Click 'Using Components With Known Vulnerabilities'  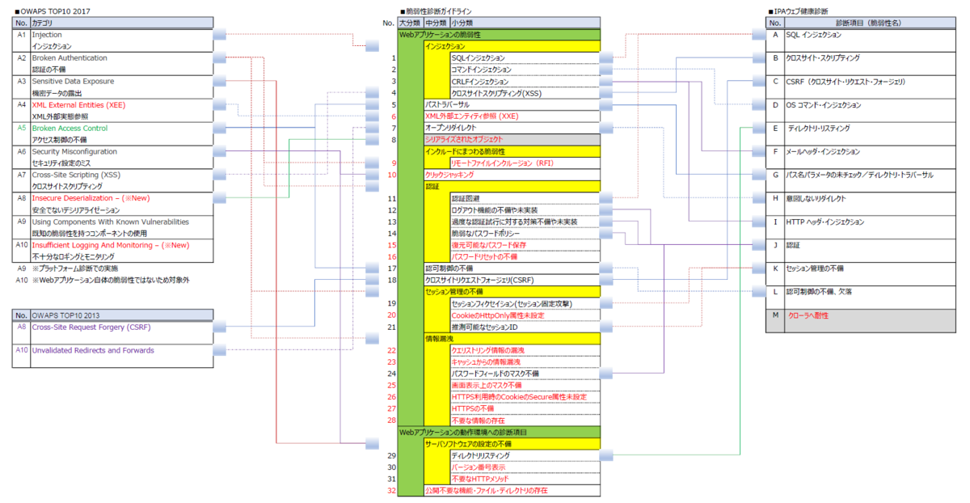(x=111, y=222)
